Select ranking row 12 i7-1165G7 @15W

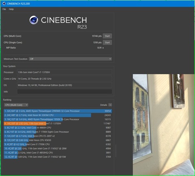pyautogui.click(x=58, y=157)
